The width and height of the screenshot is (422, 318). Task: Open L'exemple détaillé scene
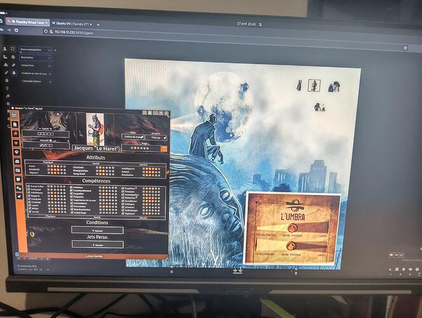click(36, 81)
